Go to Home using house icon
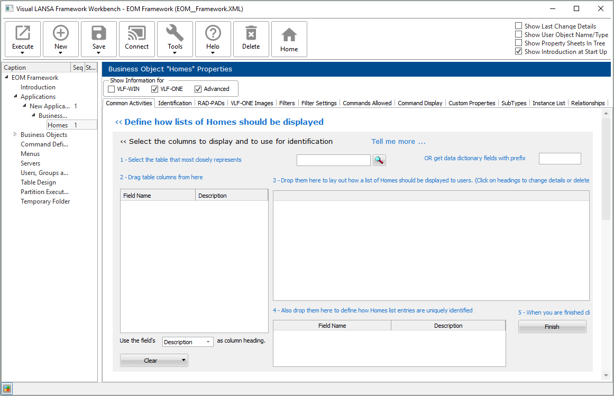The width and height of the screenshot is (614, 396). [x=289, y=36]
